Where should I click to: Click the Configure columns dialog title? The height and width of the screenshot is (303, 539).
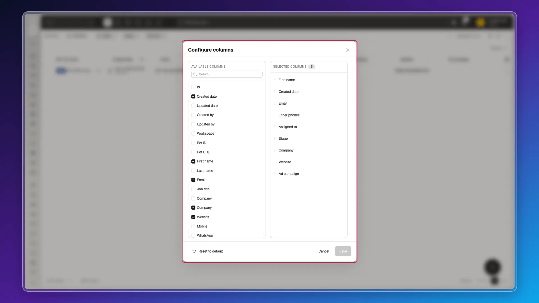pos(211,50)
